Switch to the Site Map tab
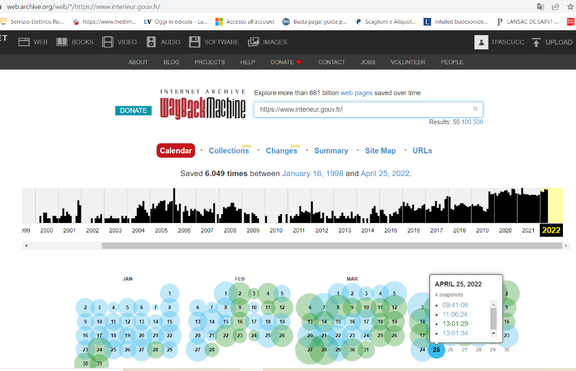The image size is (576, 371). [x=380, y=150]
